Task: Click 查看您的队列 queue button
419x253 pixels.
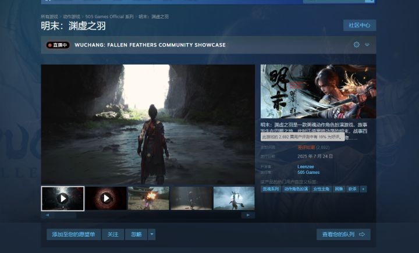Action: [343, 234]
